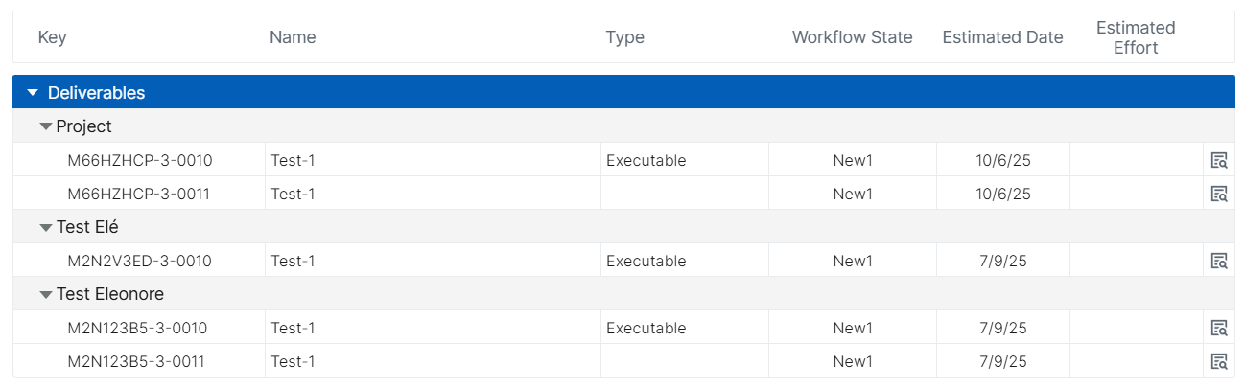Open details icon for M2N123B5-3-0011 row
The width and height of the screenshot is (1245, 389).
[1219, 361]
